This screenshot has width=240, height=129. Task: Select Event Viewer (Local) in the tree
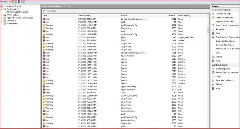[x=12, y=6]
